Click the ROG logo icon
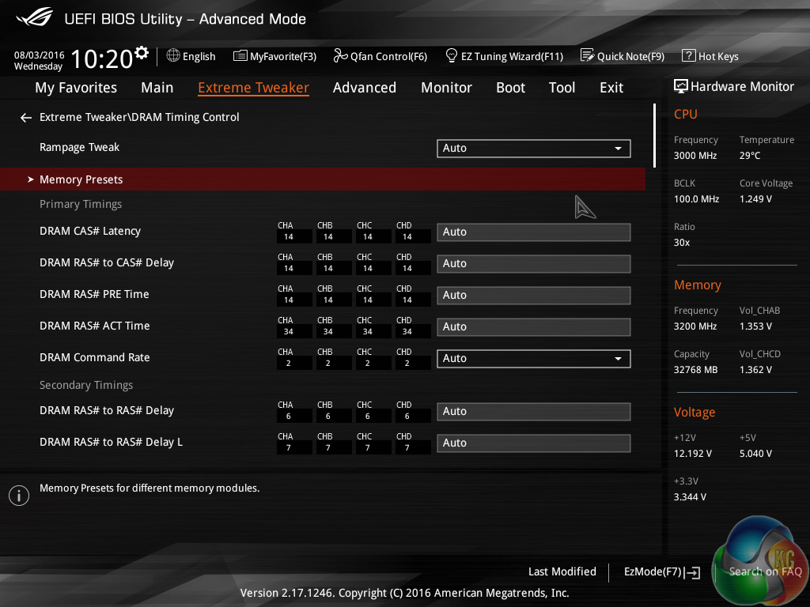810x607 pixels. coord(34,17)
